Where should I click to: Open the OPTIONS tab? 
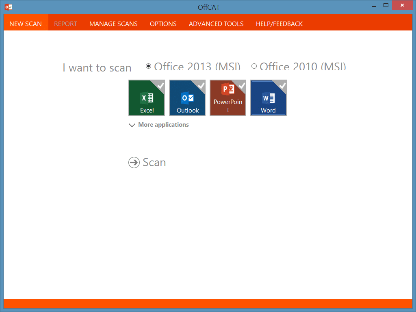pyautogui.click(x=163, y=24)
